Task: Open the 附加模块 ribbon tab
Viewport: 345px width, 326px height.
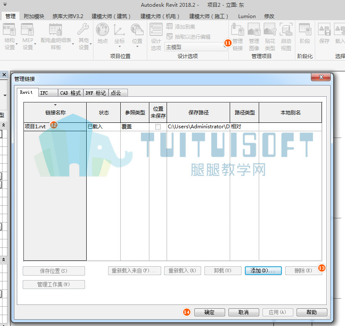Action: tap(34, 16)
